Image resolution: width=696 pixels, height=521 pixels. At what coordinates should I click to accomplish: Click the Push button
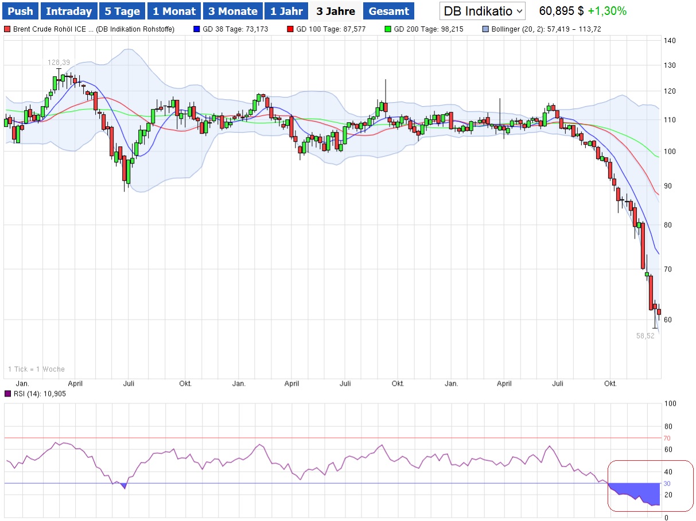21,11
